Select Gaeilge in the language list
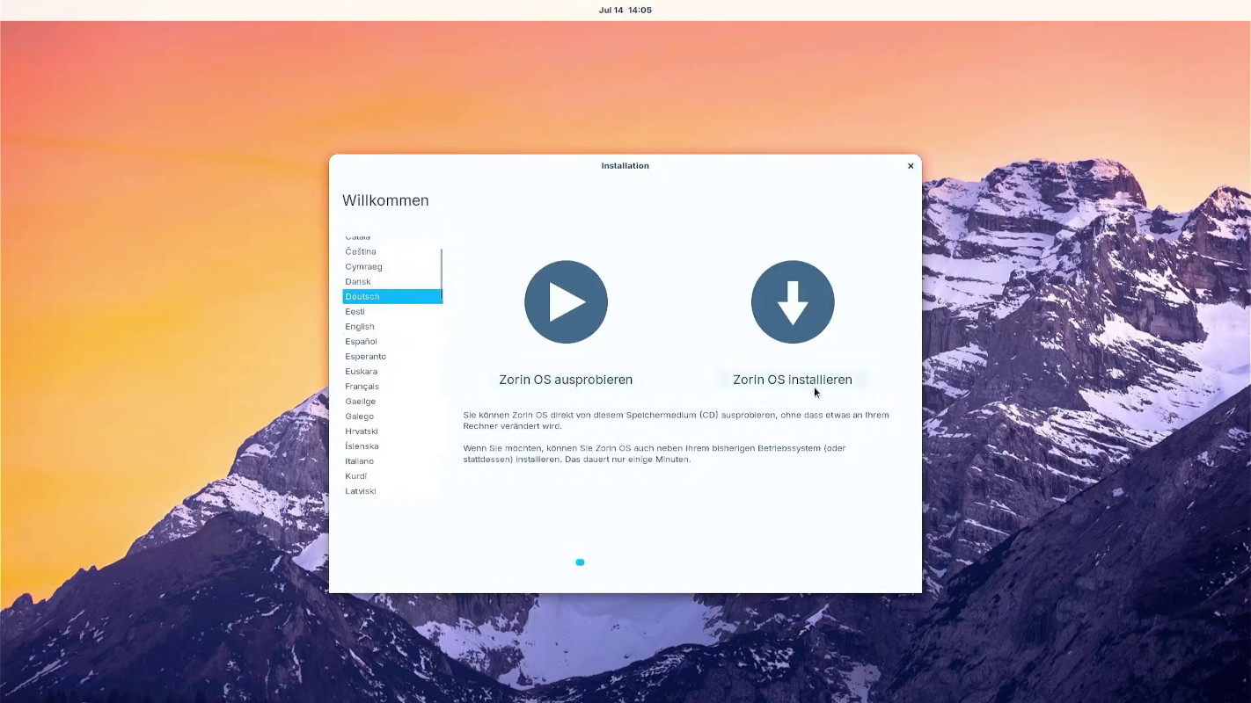 (x=391, y=401)
